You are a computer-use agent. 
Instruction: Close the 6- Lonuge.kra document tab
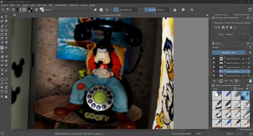207,15
